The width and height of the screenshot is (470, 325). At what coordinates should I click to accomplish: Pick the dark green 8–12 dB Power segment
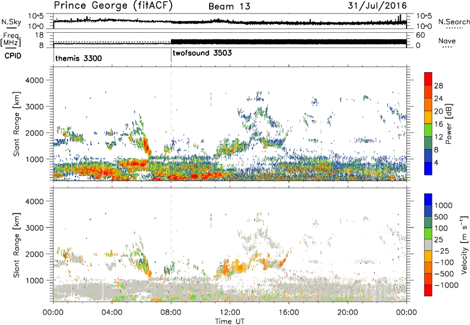pos(428,143)
